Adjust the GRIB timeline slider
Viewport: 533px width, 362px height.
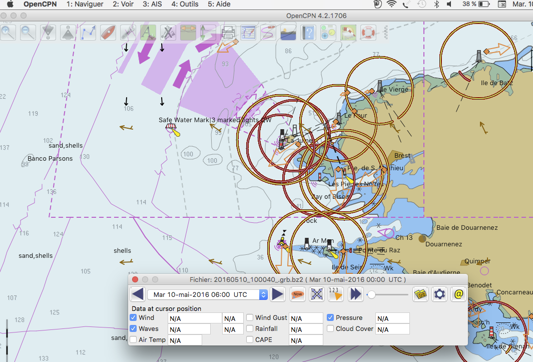(388, 294)
